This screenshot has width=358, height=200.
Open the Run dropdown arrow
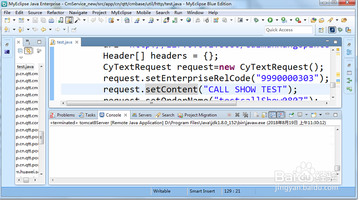coord(277,20)
